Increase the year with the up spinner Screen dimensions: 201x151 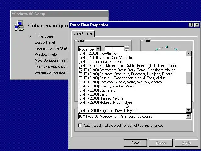coord(127,48)
